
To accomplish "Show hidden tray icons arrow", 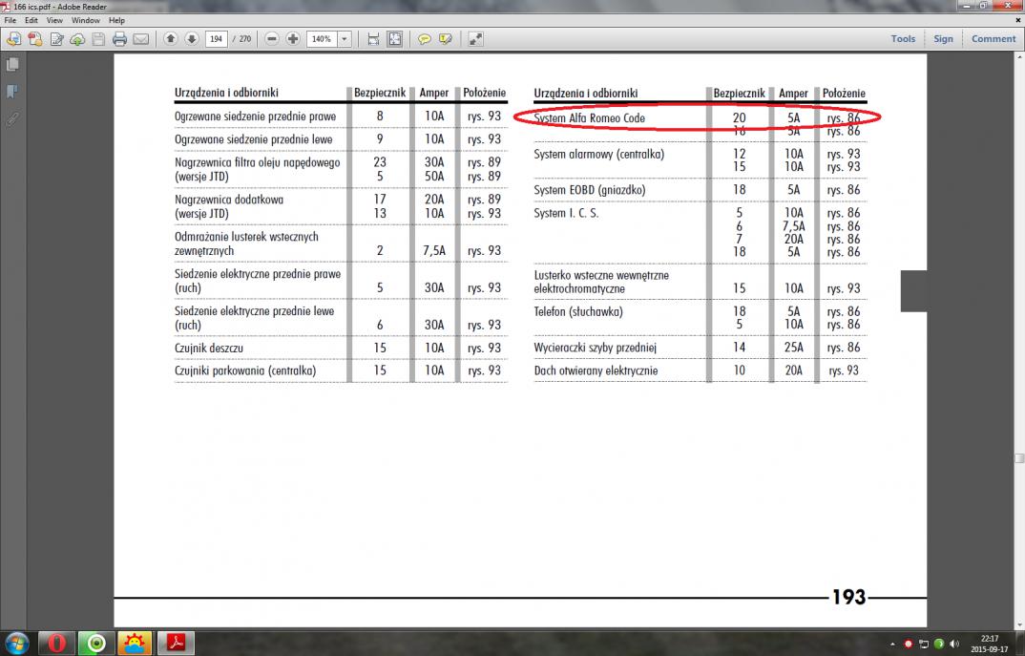I will [892, 645].
